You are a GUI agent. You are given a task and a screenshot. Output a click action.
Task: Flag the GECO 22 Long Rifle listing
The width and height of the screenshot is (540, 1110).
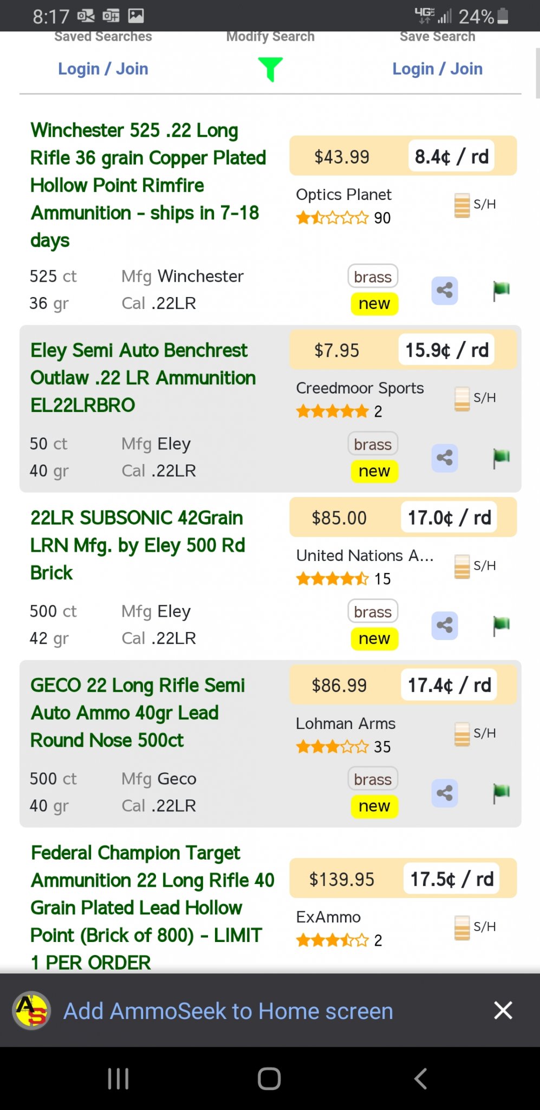tap(501, 793)
